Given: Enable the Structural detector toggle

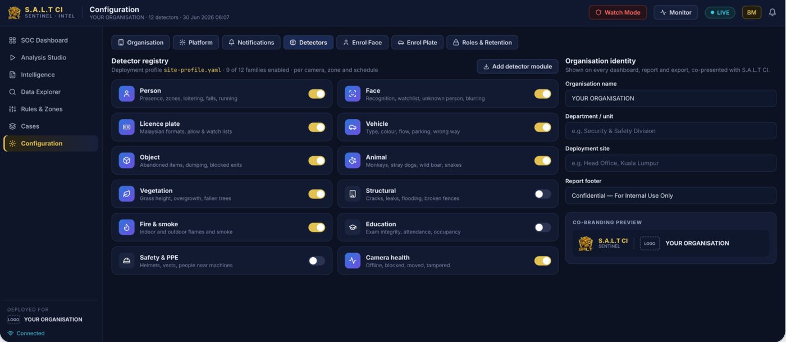Looking at the screenshot, I should 542,194.
